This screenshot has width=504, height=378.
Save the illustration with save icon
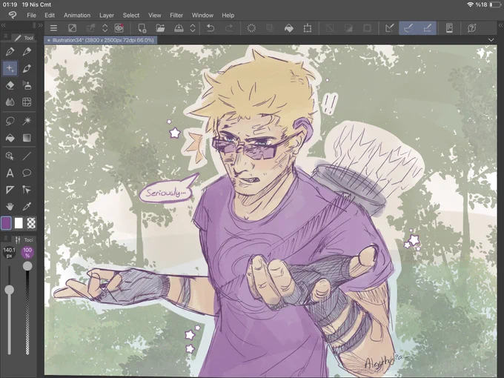pyautogui.click(x=179, y=28)
